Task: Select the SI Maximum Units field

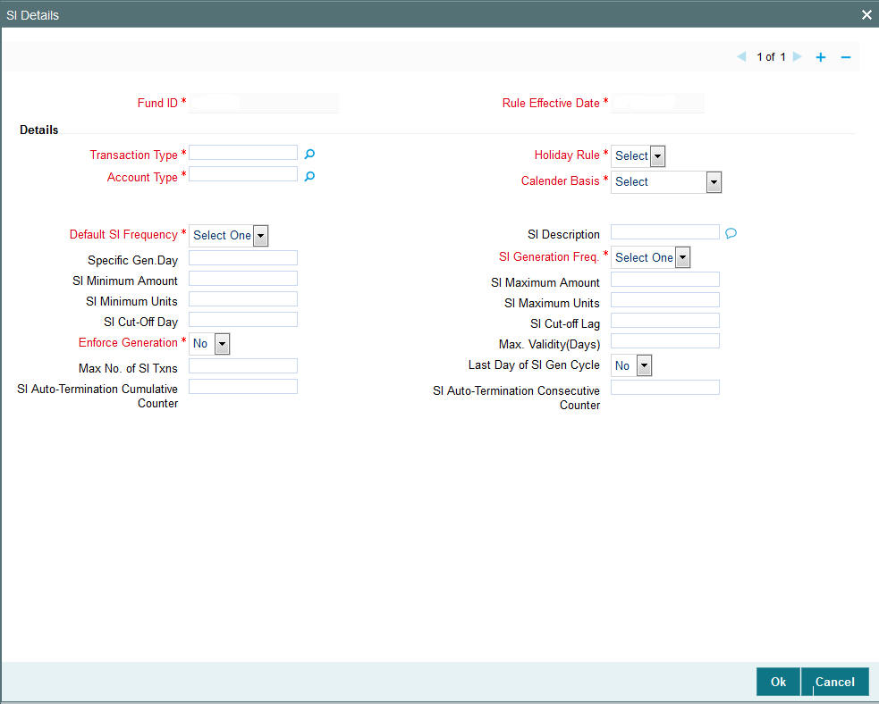Action: coord(665,299)
